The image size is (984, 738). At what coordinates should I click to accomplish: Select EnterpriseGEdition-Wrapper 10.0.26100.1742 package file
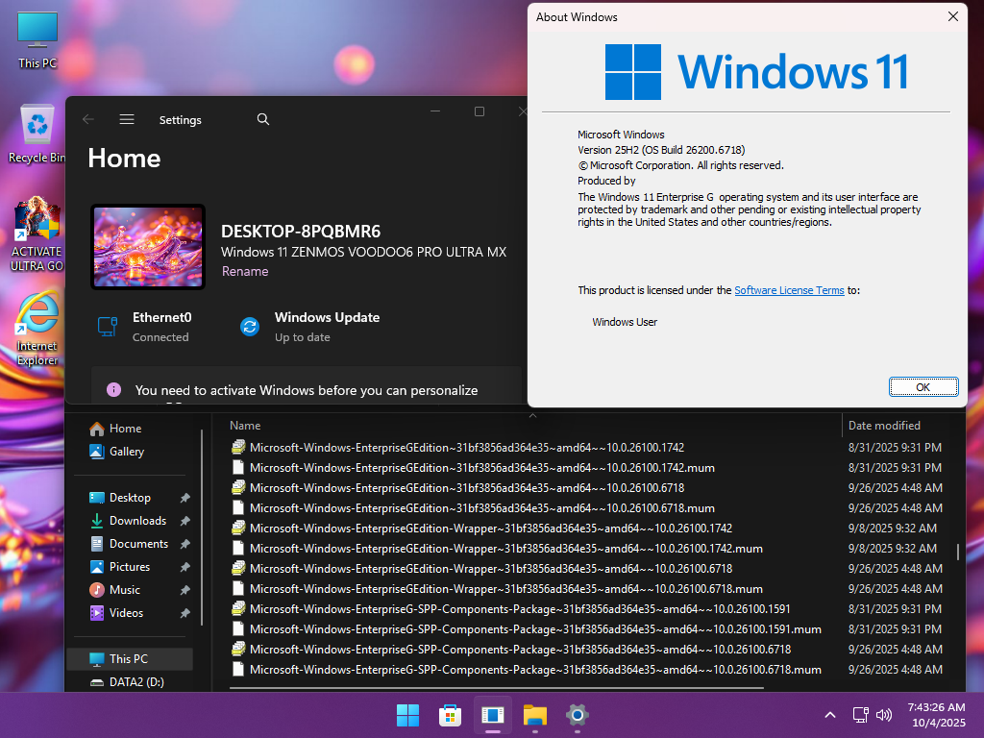coord(482,529)
